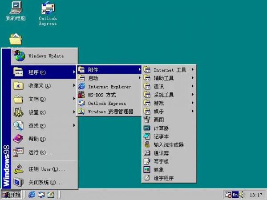Image resolution: width=267 pixels, height=200 pixels.
Task: Click the task scheduler tray icon
Action: tap(228, 195)
